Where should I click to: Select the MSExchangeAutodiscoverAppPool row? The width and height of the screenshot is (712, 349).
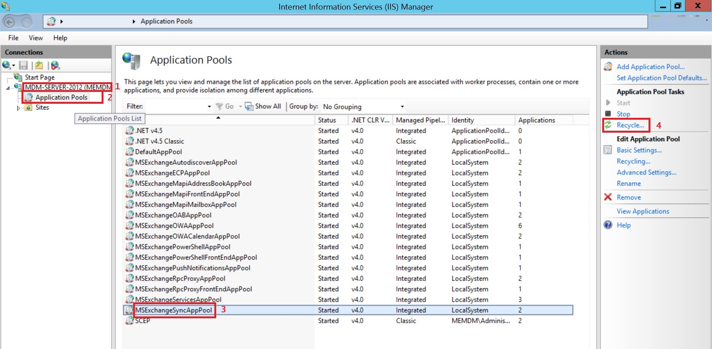[x=348, y=162]
